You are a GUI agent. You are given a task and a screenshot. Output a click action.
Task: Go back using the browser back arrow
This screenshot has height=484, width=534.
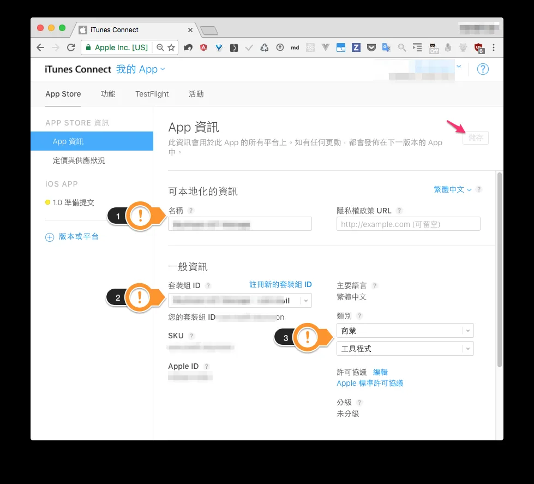tap(40, 47)
